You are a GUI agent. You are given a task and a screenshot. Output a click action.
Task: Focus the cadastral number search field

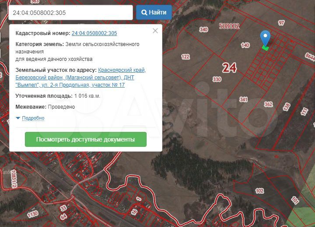point(70,13)
